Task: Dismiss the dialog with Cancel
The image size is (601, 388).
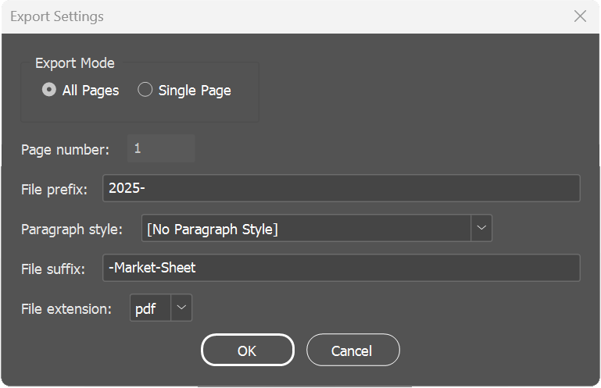Action: 353,350
